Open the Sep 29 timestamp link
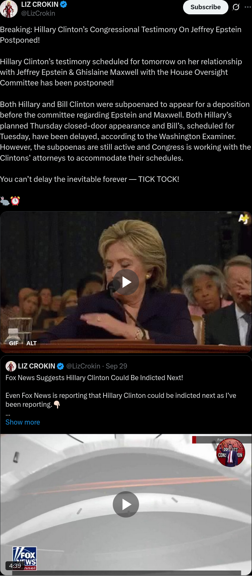 [x=116, y=366]
